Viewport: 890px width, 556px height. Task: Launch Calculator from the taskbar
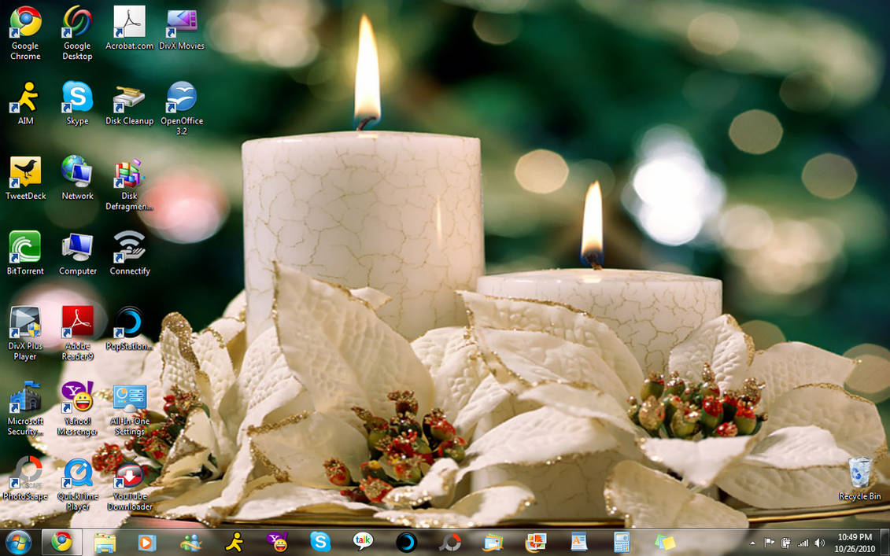click(x=622, y=543)
